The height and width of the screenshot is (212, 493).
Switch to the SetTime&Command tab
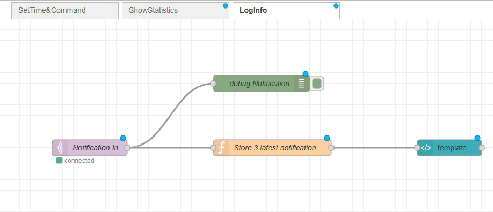(x=65, y=10)
